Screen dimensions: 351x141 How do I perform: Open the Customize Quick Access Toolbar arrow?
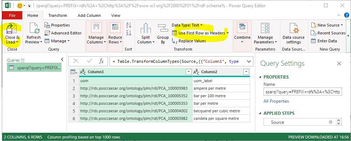tap(29, 6)
